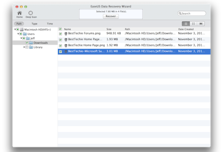Click the 948.91 KB size cell
223x152 pixels.
114,34
